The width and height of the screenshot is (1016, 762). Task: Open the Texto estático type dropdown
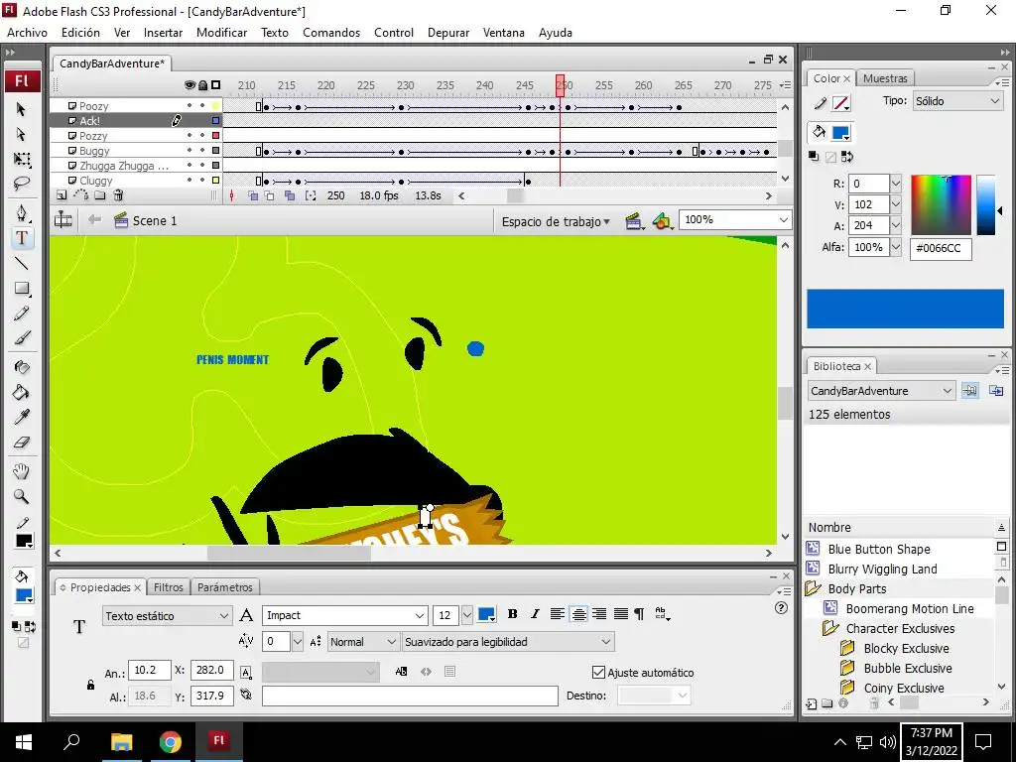[167, 615]
